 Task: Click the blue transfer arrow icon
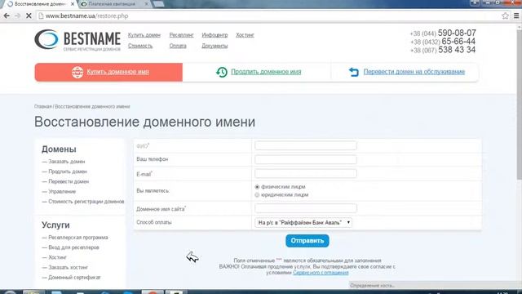pos(353,72)
